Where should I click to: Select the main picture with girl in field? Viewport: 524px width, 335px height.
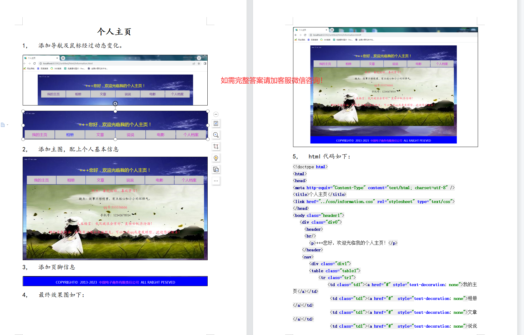tap(115, 208)
